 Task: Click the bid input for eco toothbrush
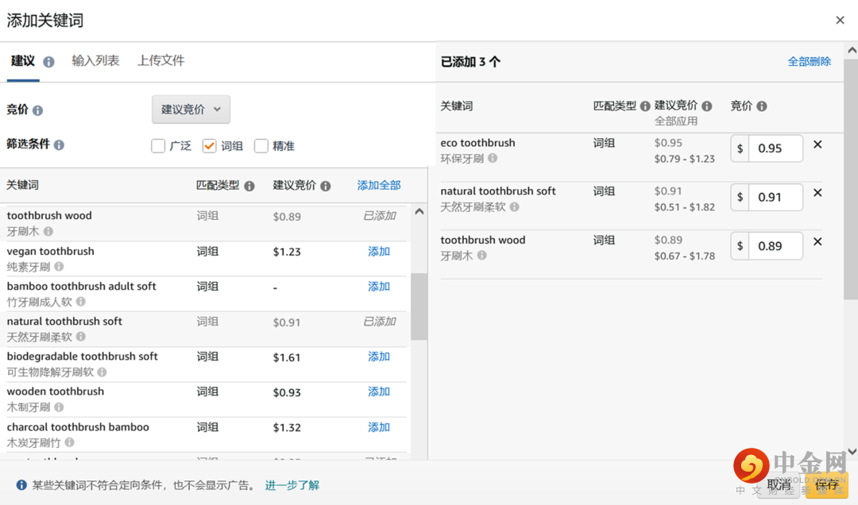tap(775, 148)
